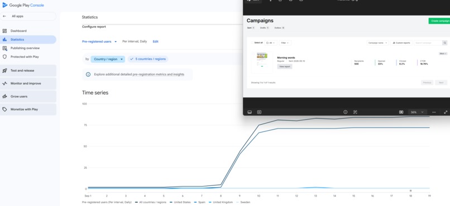
Task: Open the All dropdown in Campaigns
Action: pyautogui.click(x=271, y=43)
